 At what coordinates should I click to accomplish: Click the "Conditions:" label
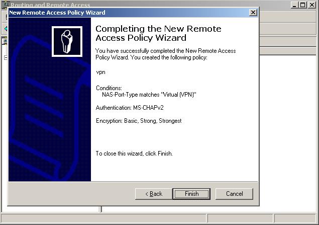[x=109, y=88]
